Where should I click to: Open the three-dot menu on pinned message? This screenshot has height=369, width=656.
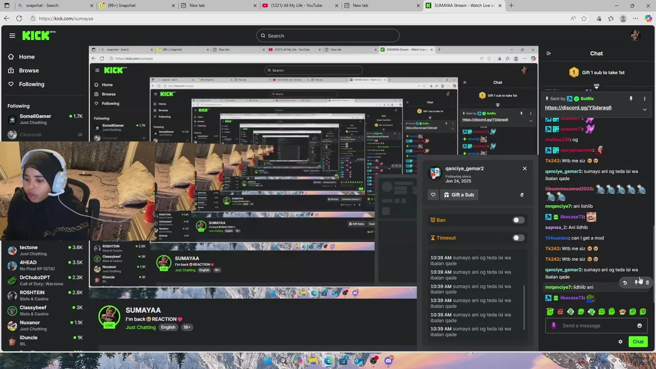click(x=645, y=98)
